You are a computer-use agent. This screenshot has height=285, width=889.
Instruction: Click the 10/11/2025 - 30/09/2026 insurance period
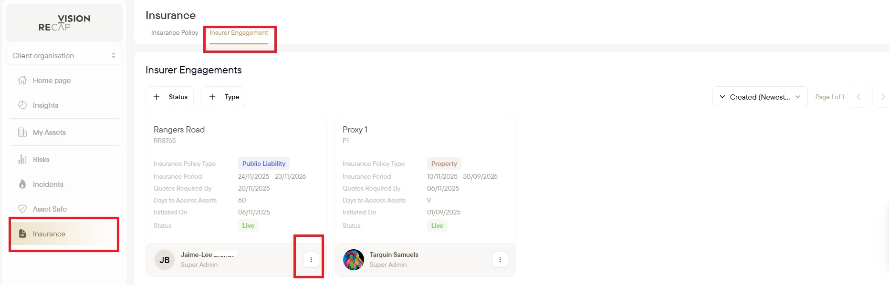(x=462, y=176)
